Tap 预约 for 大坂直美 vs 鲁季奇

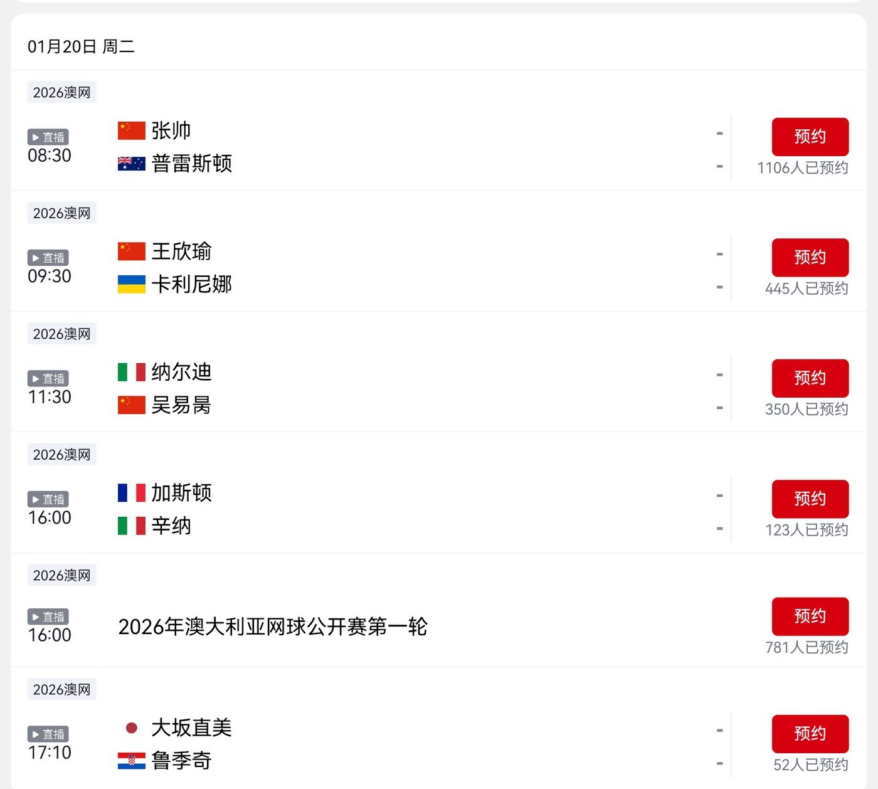click(x=810, y=734)
